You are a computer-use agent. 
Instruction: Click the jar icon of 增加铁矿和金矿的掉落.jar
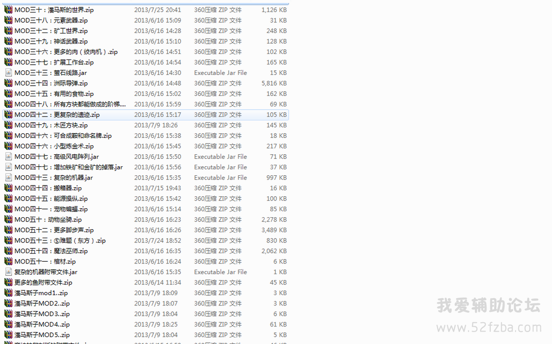(8, 167)
